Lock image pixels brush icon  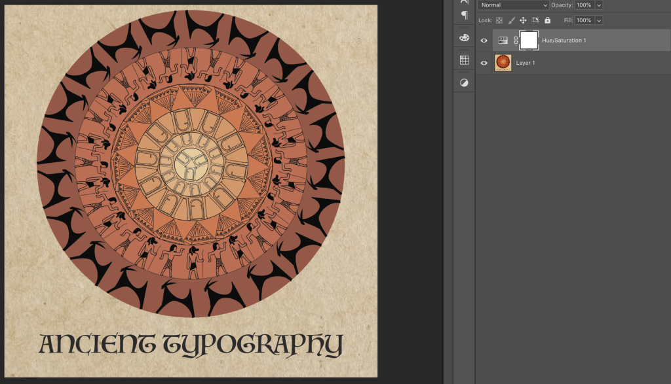tap(511, 20)
